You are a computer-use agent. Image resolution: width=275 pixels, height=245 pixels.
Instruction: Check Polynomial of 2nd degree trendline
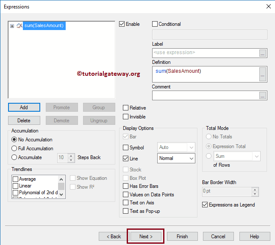click(16, 193)
